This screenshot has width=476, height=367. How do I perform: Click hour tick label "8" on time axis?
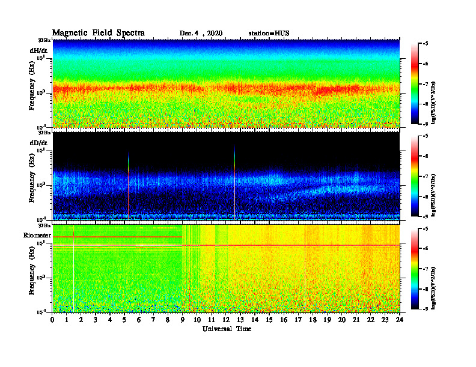click(168, 320)
